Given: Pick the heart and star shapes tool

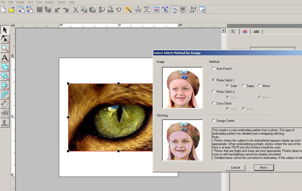Looking at the screenshot, I should (5, 76).
